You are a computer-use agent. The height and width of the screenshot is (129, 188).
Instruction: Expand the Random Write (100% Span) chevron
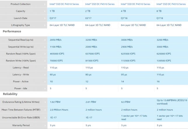(x=45, y=61)
